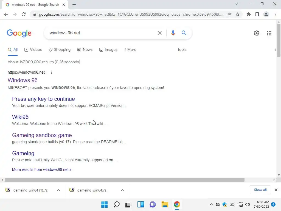Open the notification center badge
This screenshot has height=211, width=281.
click(273, 204)
